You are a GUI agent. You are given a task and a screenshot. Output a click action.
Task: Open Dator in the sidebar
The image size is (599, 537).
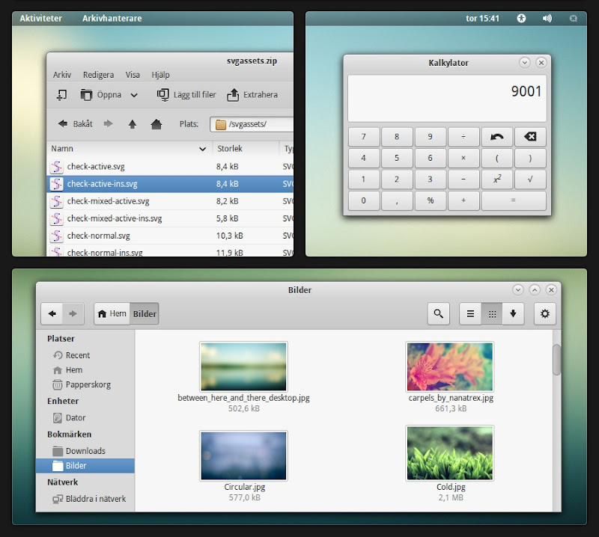click(85, 418)
